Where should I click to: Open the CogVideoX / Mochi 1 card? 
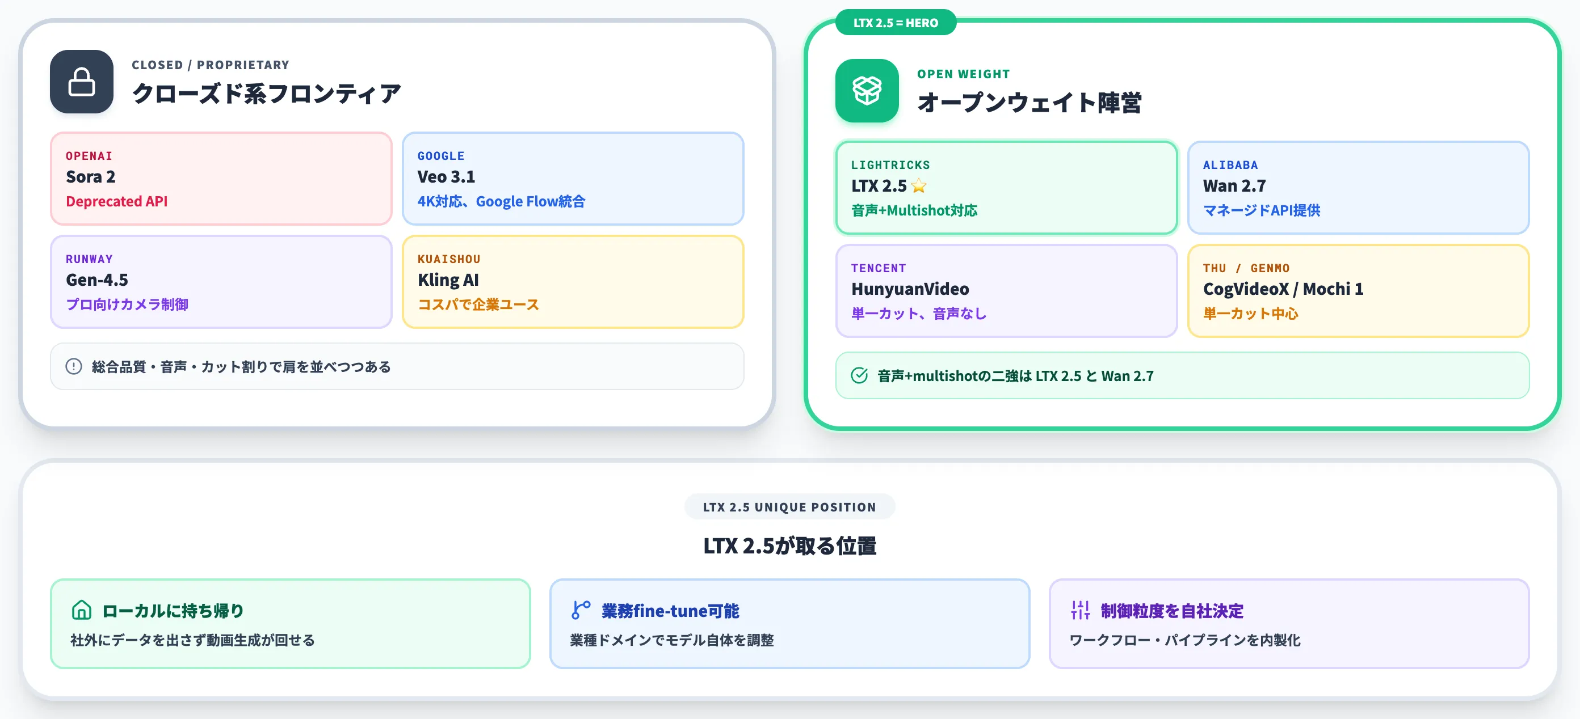(x=1359, y=291)
